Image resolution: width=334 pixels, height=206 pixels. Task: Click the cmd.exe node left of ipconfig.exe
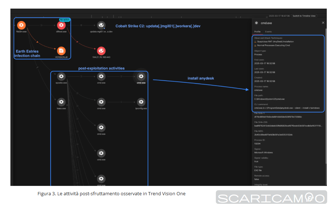click(x=101, y=102)
